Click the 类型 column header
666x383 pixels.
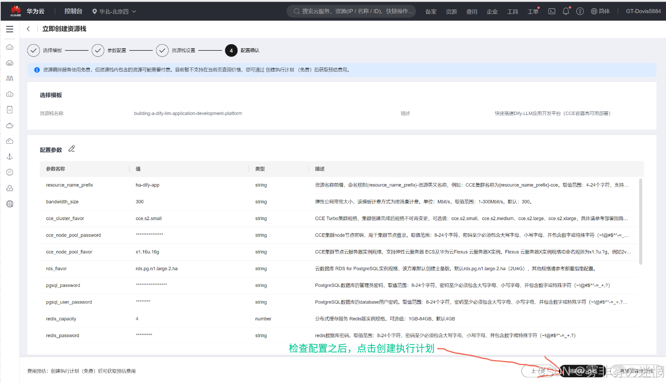[260, 169]
